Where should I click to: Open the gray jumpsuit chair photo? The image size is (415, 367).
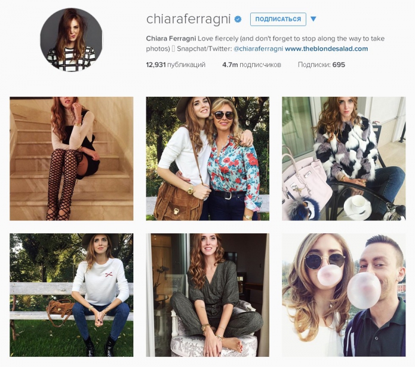[207, 295]
